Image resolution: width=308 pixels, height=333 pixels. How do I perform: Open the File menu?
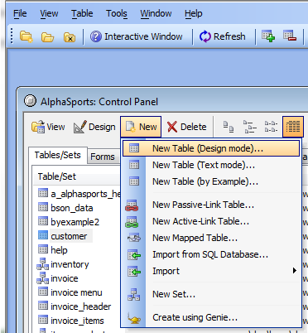pyautogui.click(x=20, y=13)
